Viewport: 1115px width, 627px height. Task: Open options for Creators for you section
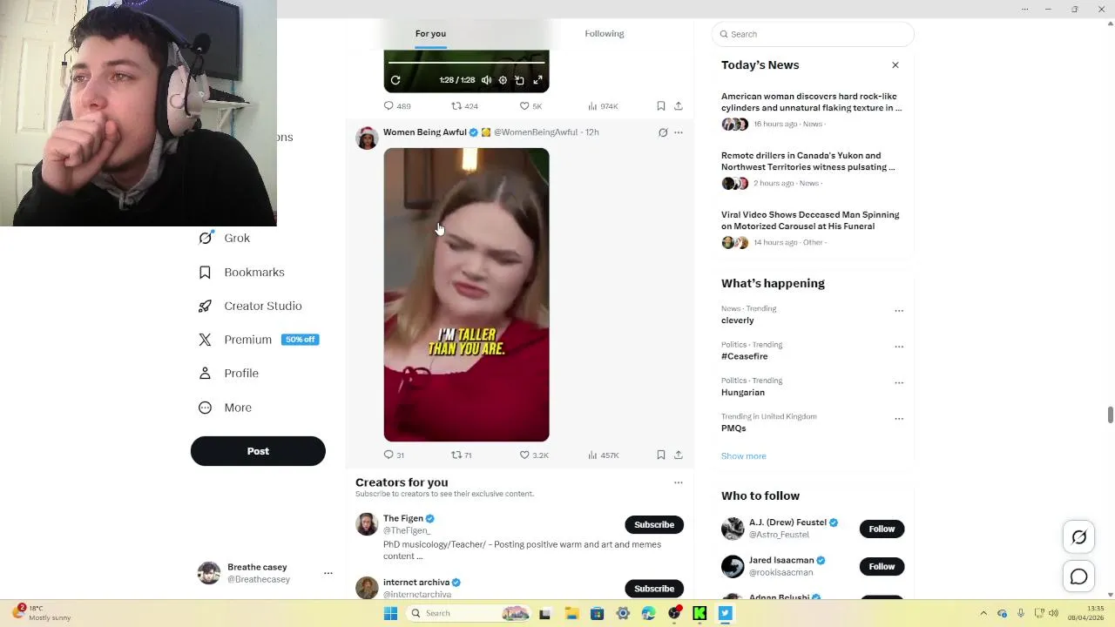click(679, 482)
